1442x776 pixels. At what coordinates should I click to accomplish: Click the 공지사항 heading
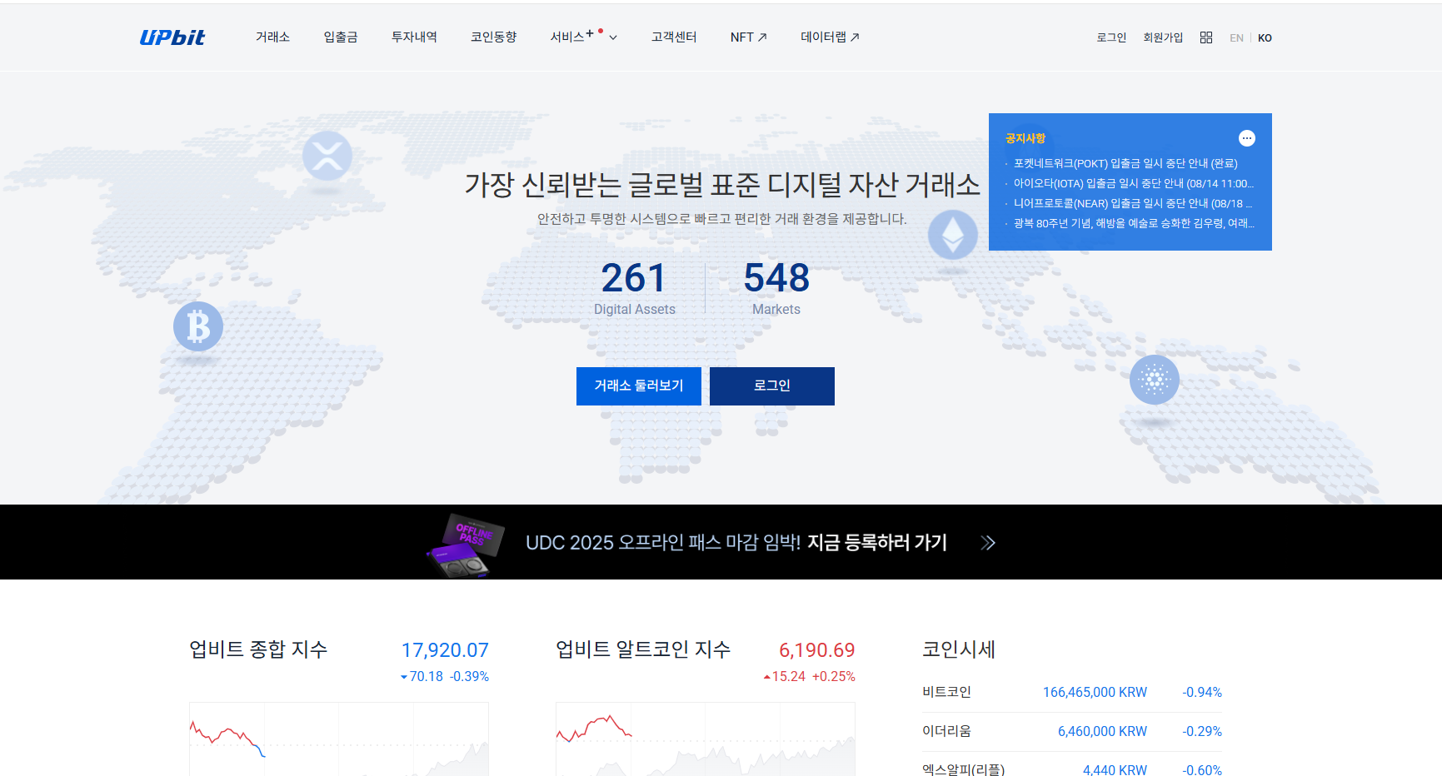pyautogui.click(x=1025, y=138)
